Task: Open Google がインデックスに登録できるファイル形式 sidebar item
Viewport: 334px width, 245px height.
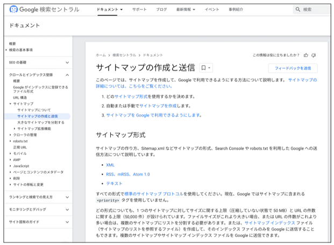Action: pyautogui.click(x=40, y=89)
